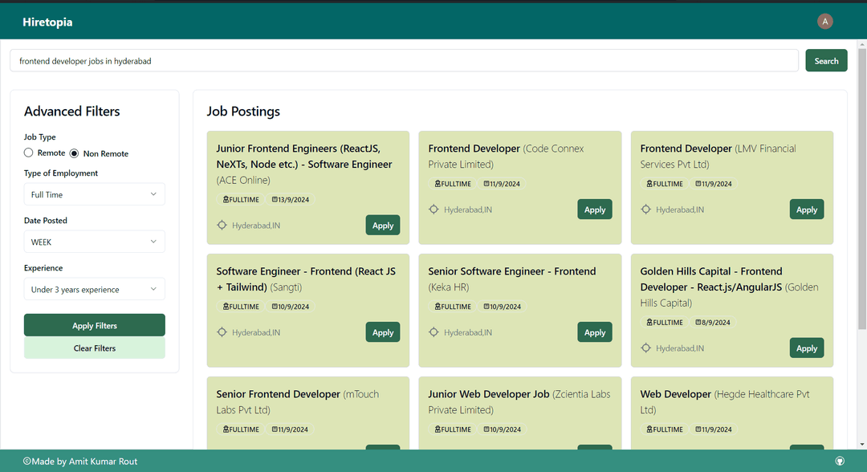
Task: Open Experience dropdown
Action: pyautogui.click(x=94, y=289)
